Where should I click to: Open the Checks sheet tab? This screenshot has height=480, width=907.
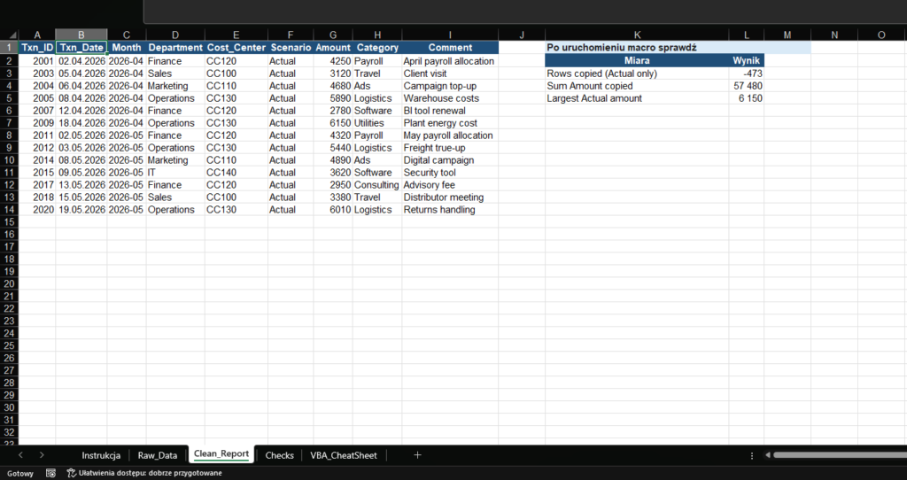pyautogui.click(x=280, y=455)
